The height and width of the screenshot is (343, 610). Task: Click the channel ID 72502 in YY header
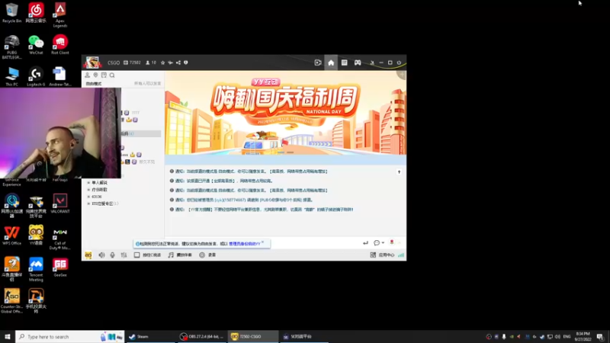(x=132, y=63)
